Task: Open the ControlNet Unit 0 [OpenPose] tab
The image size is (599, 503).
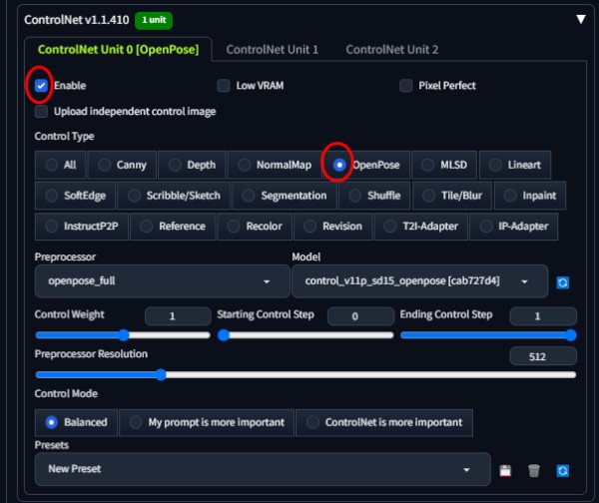Action: 118,49
